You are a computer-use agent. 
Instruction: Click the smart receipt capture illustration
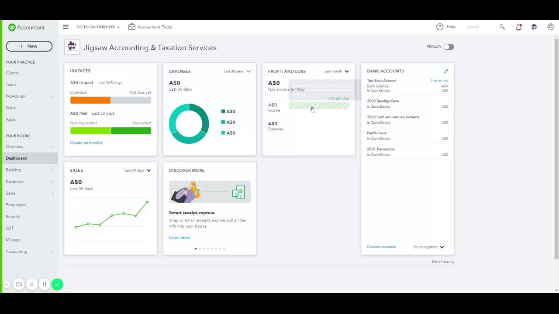coord(210,192)
